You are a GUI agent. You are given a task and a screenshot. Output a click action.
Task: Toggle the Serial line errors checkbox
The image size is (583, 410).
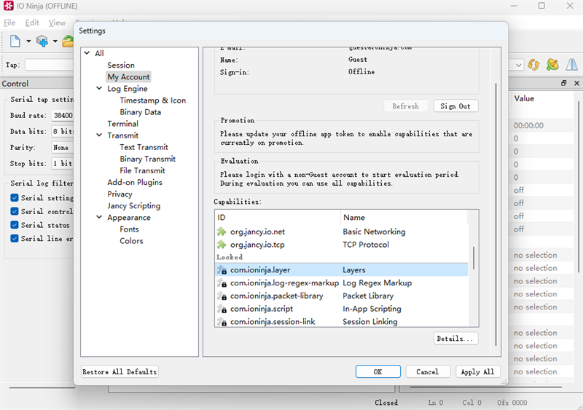point(15,238)
